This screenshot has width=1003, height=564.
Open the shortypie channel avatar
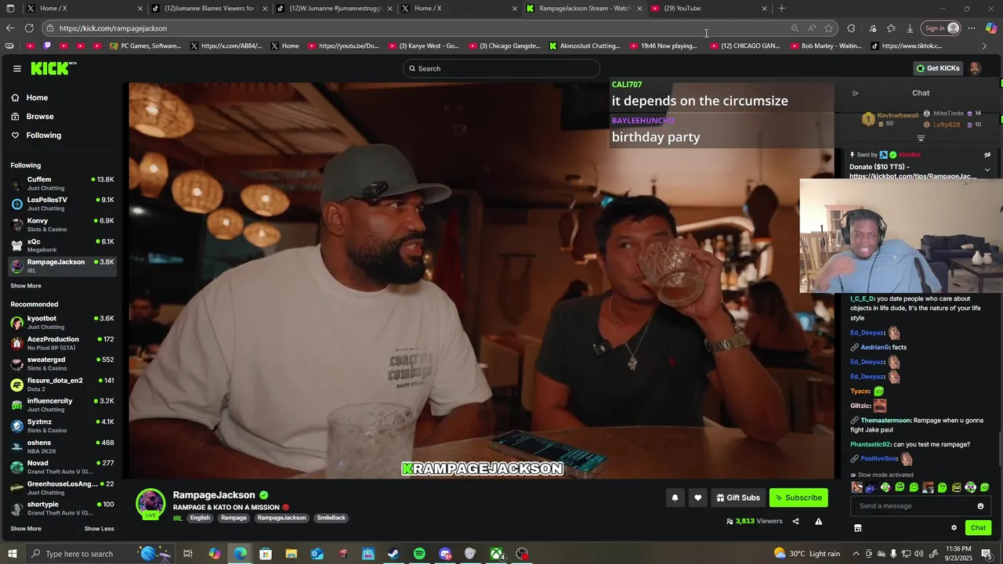pyautogui.click(x=16, y=508)
